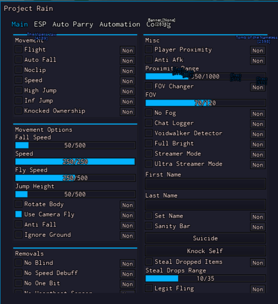Click keybind button for Anti Fall
The height and width of the screenshot is (304, 278).
[x=128, y=226]
